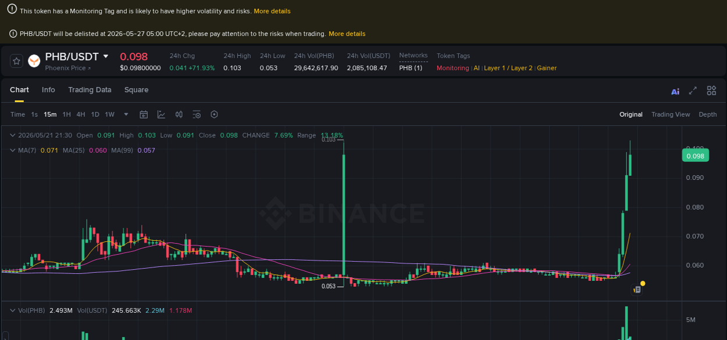Click the current price 0.098 axis label
The width and height of the screenshot is (727, 340).
(x=695, y=155)
